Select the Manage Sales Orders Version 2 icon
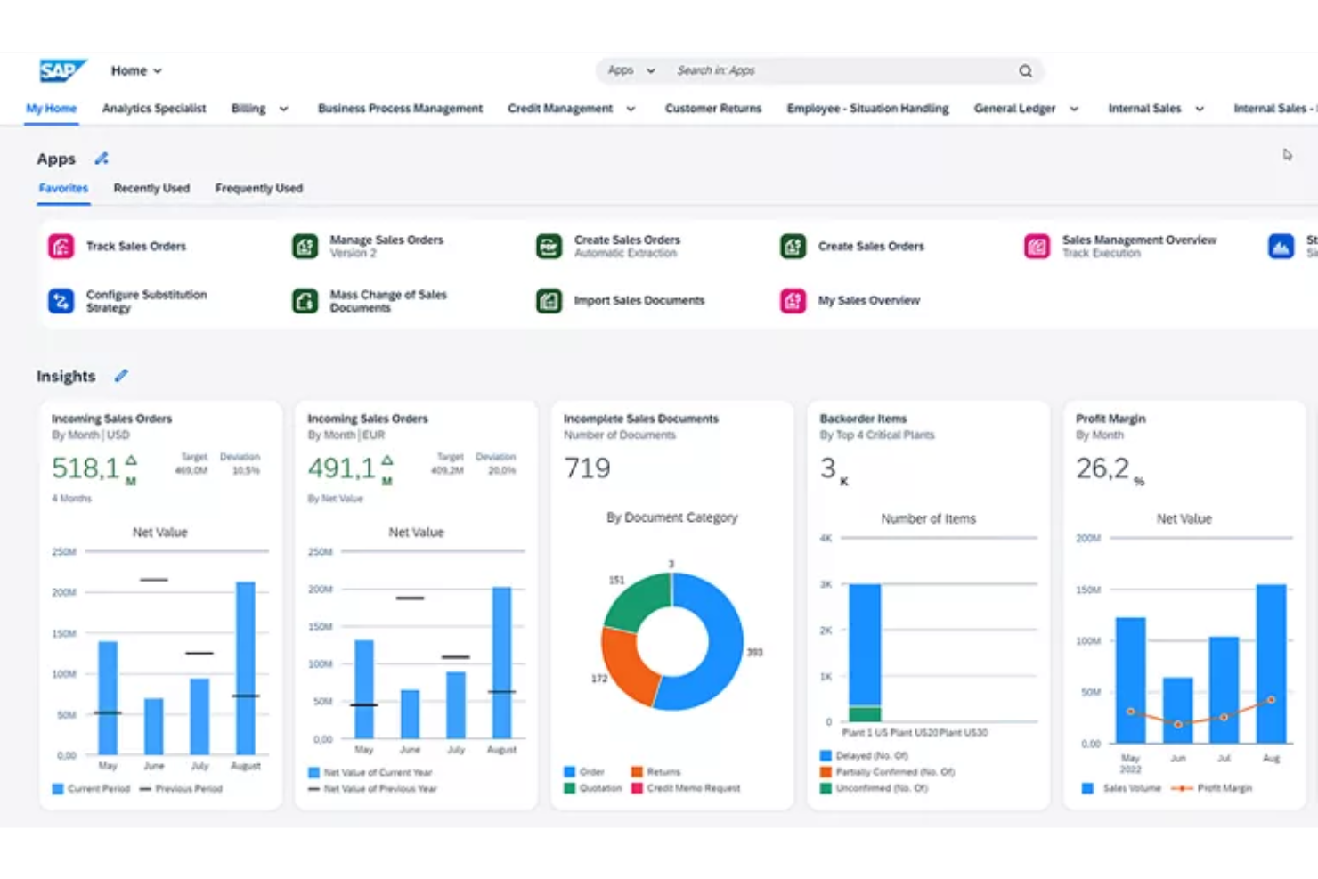Viewport: 1318px width, 879px height. point(305,246)
